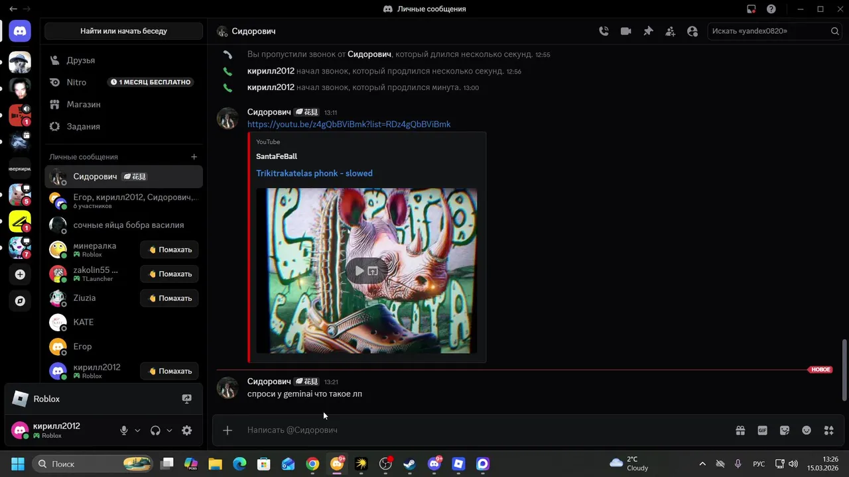Open Trikitrakatelas phonk - slowed title link
The width and height of the screenshot is (849, 477).
tap(314, 174)
